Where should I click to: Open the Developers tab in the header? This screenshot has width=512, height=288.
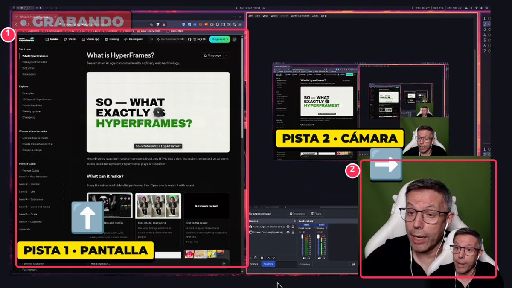point(134,39)
